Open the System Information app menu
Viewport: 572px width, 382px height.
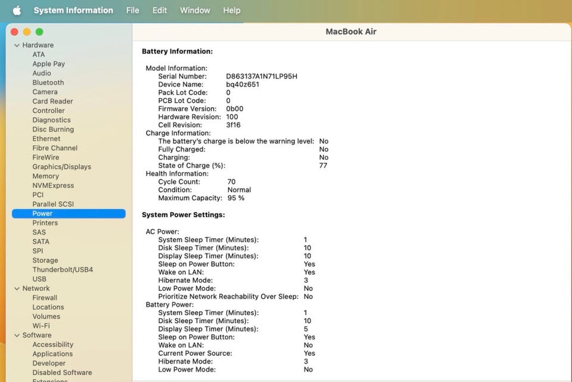(x=73, y=11)
